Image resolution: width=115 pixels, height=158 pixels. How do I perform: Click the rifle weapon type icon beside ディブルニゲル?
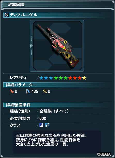pyautogui.click(x=6, y=15)
